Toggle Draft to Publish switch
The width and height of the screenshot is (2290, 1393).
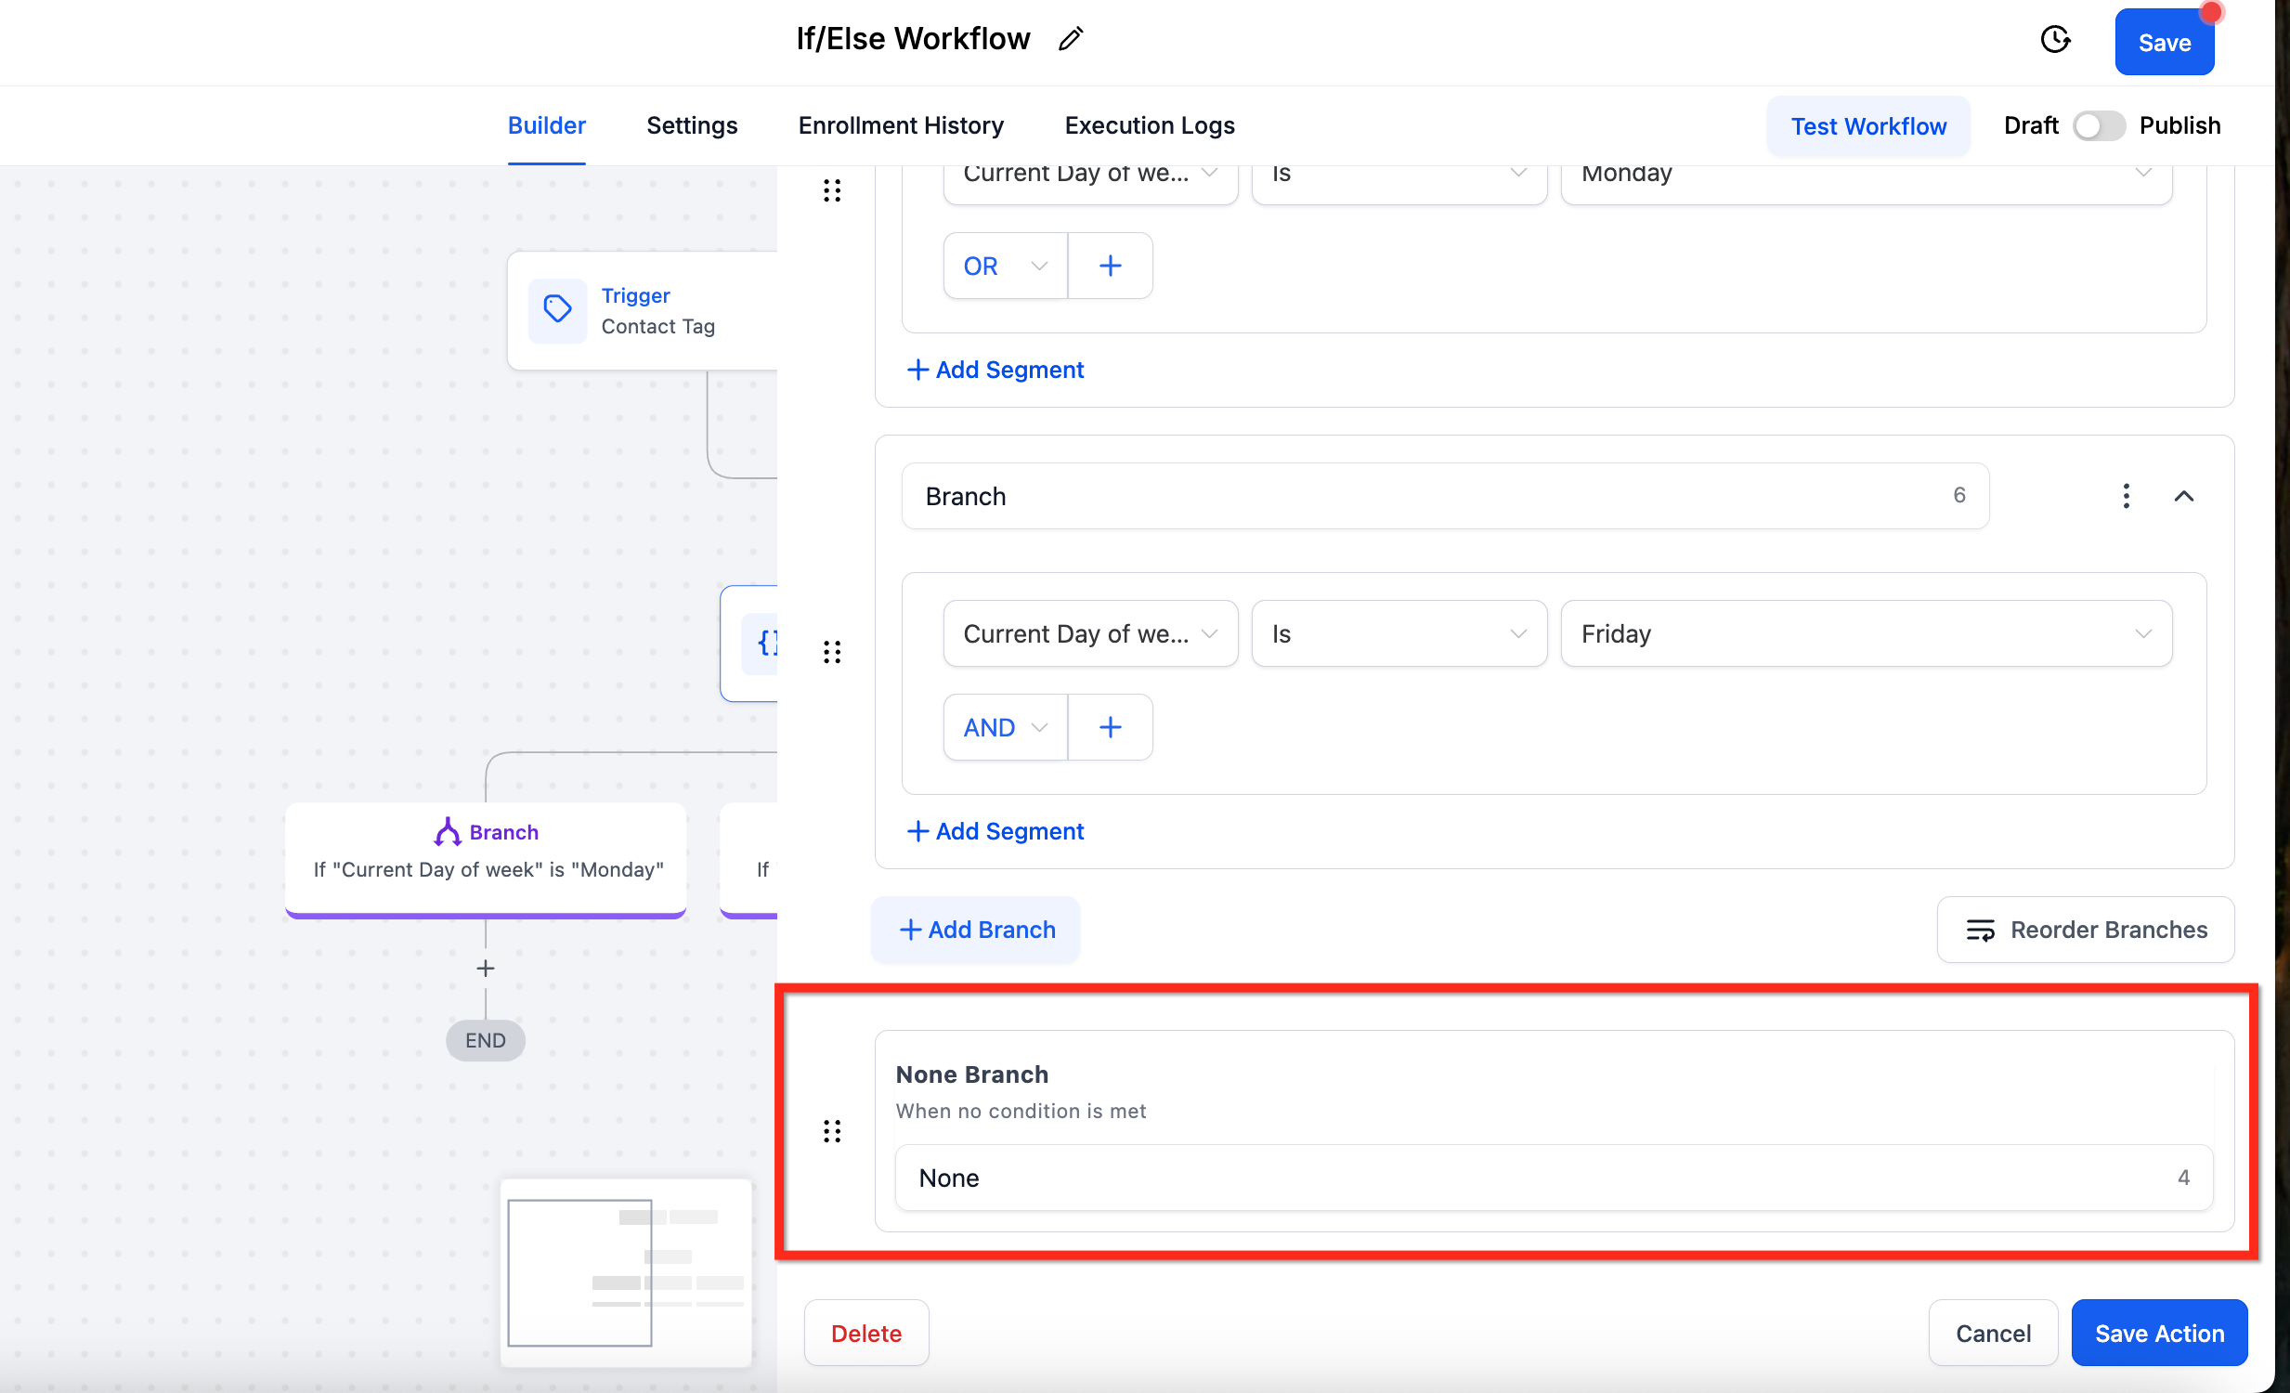click(2098, 125)
